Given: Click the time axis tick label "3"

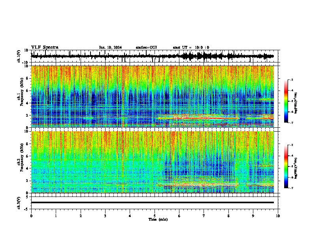Looking at the screenshot, I should point(105,216).
